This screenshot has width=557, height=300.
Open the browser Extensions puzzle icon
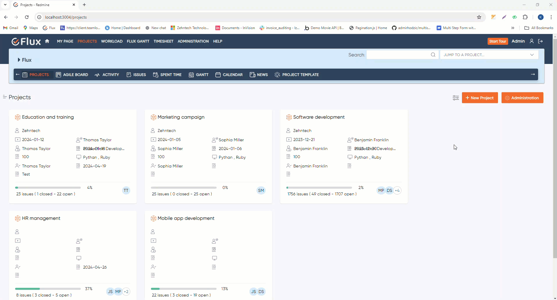click(x=525, y=17)
